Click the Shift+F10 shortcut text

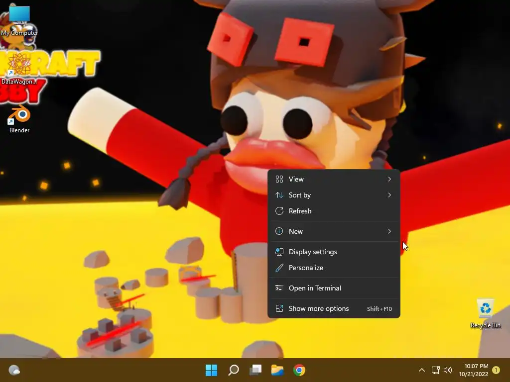click(379, 309)
